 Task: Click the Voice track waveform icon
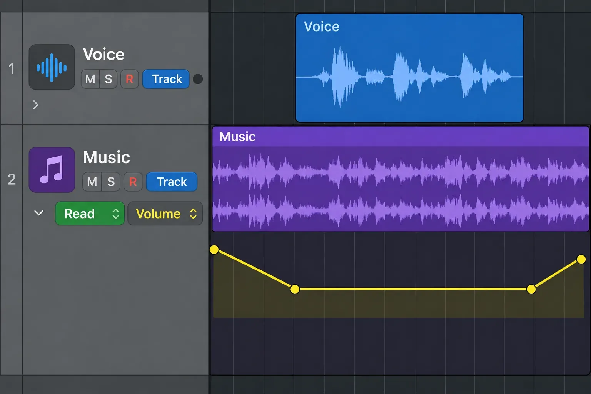tap(52, 67)
